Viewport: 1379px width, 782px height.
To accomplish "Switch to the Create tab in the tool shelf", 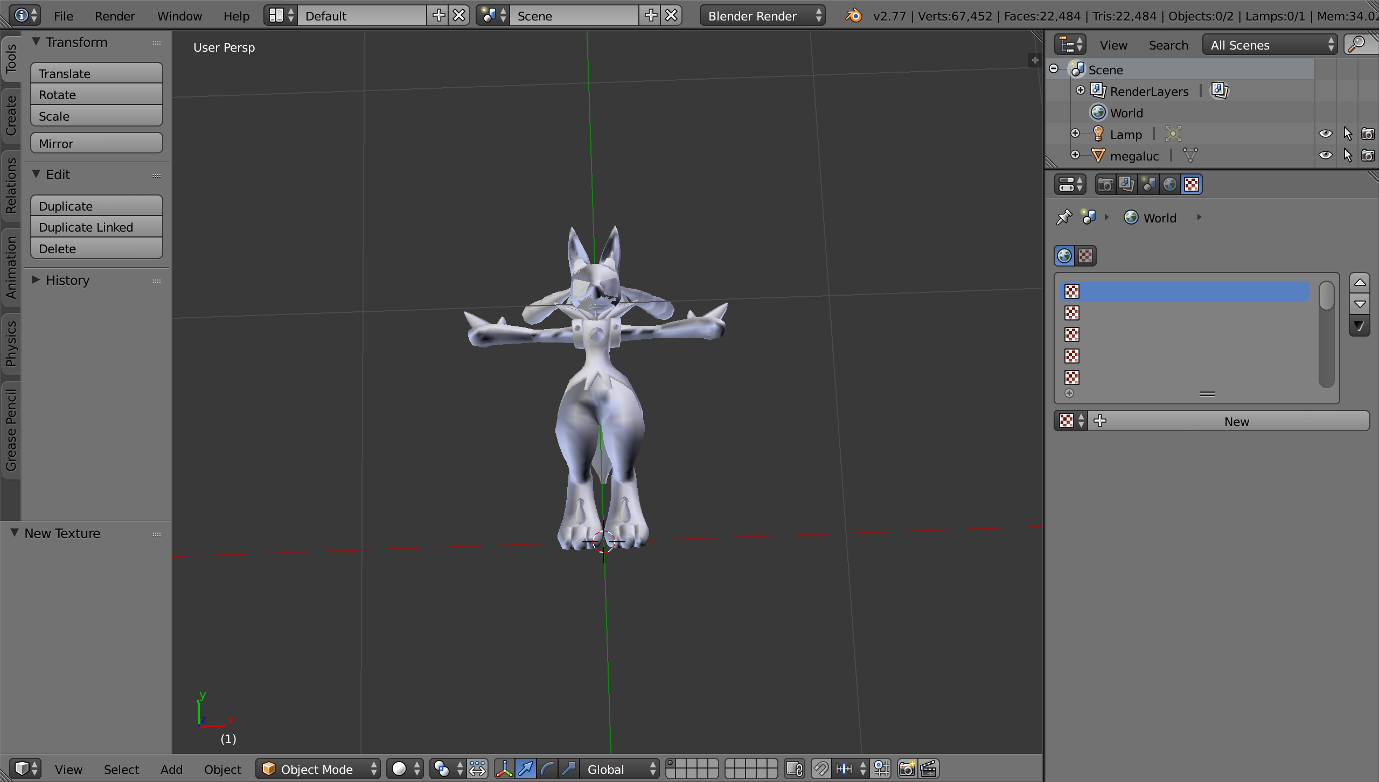I will tap(11, 115).
